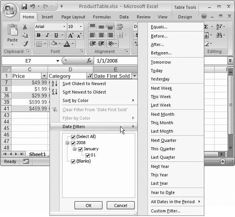Viewport: 235px width, 217px height.
Task: Collapse the January tree node
Action: click(x=75, y=149)
